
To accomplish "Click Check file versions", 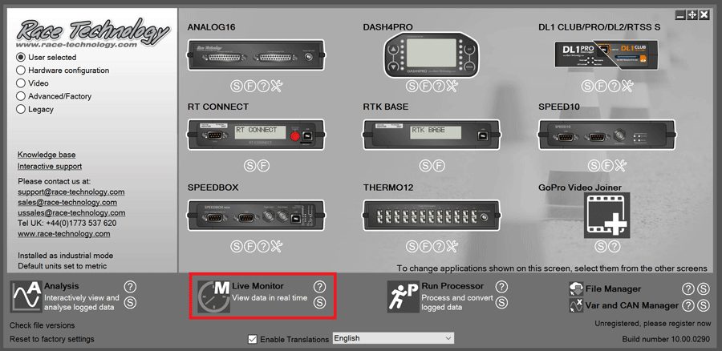I will 42,325.
